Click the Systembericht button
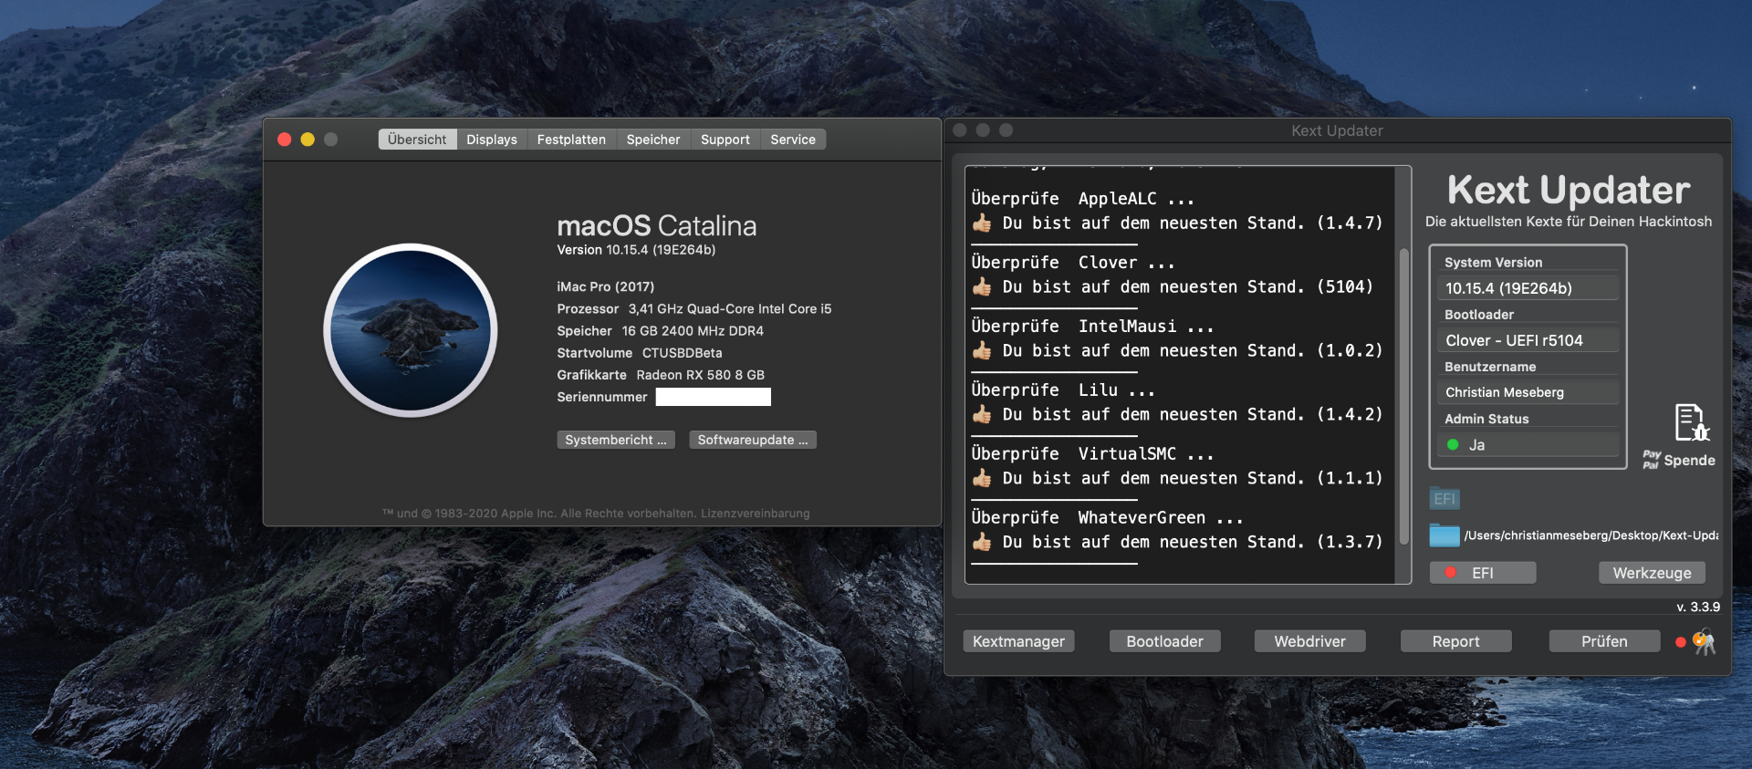The height and width of the screenshot is (769, 1752). [616, 440]
